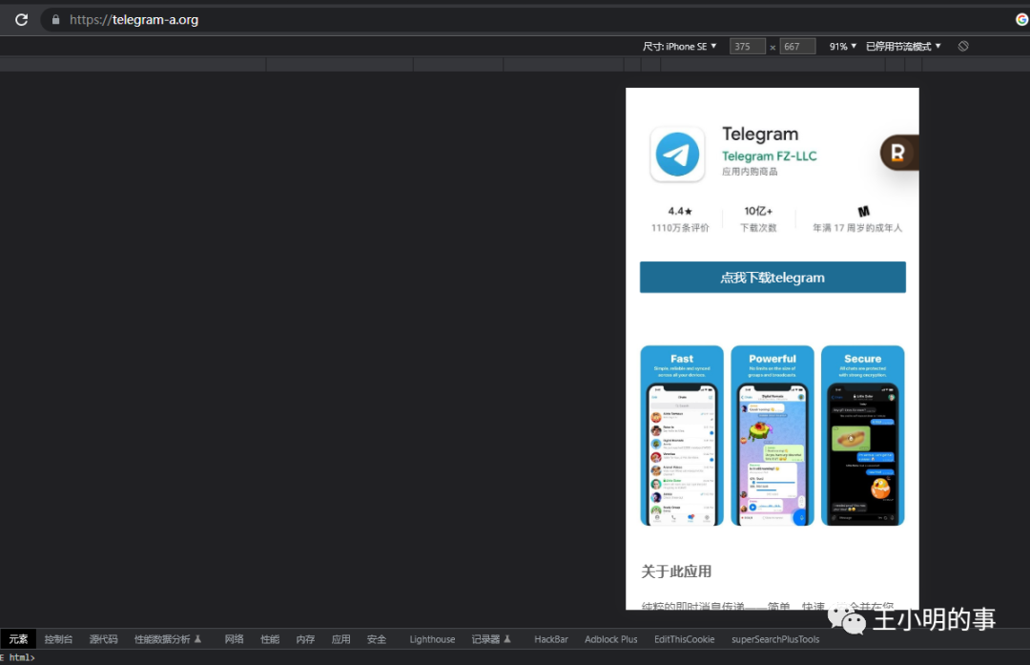Click the round R badge icon
This screenshot has width=1030, height=665.
pyautogui.click(x=898, y=153)
